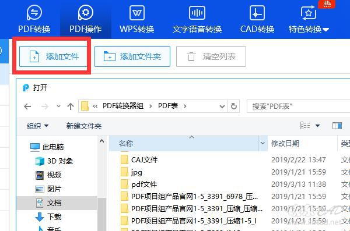
Task: Open the PDF转换 tab
Action: (34, 20)
